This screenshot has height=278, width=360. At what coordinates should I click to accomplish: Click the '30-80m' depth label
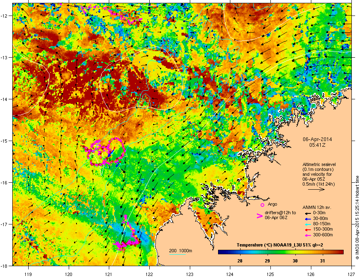click(320, 218)
